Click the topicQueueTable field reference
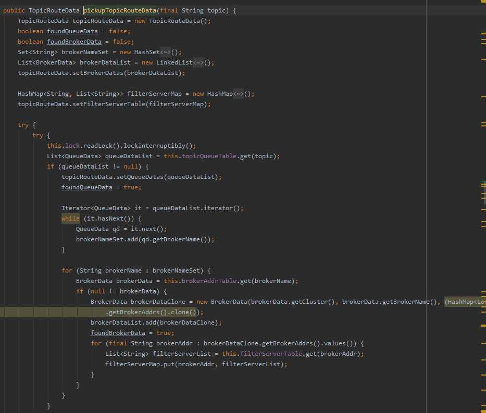The width and height of the screenshot is (486, 413). (x=209, y=156)
